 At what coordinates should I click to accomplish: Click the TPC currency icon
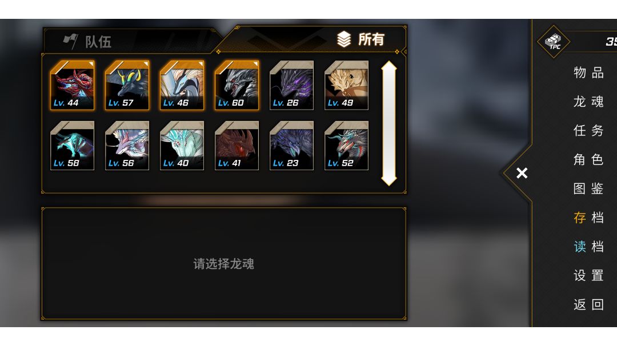click(x=554, y=41)
